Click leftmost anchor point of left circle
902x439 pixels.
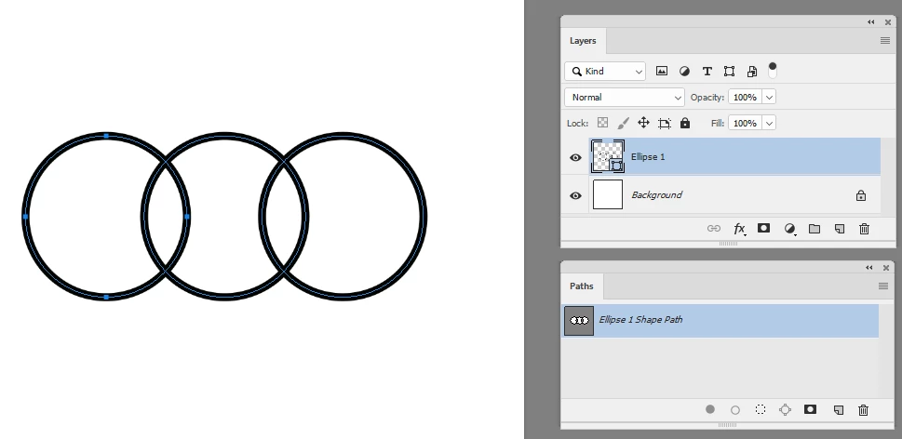25,217
